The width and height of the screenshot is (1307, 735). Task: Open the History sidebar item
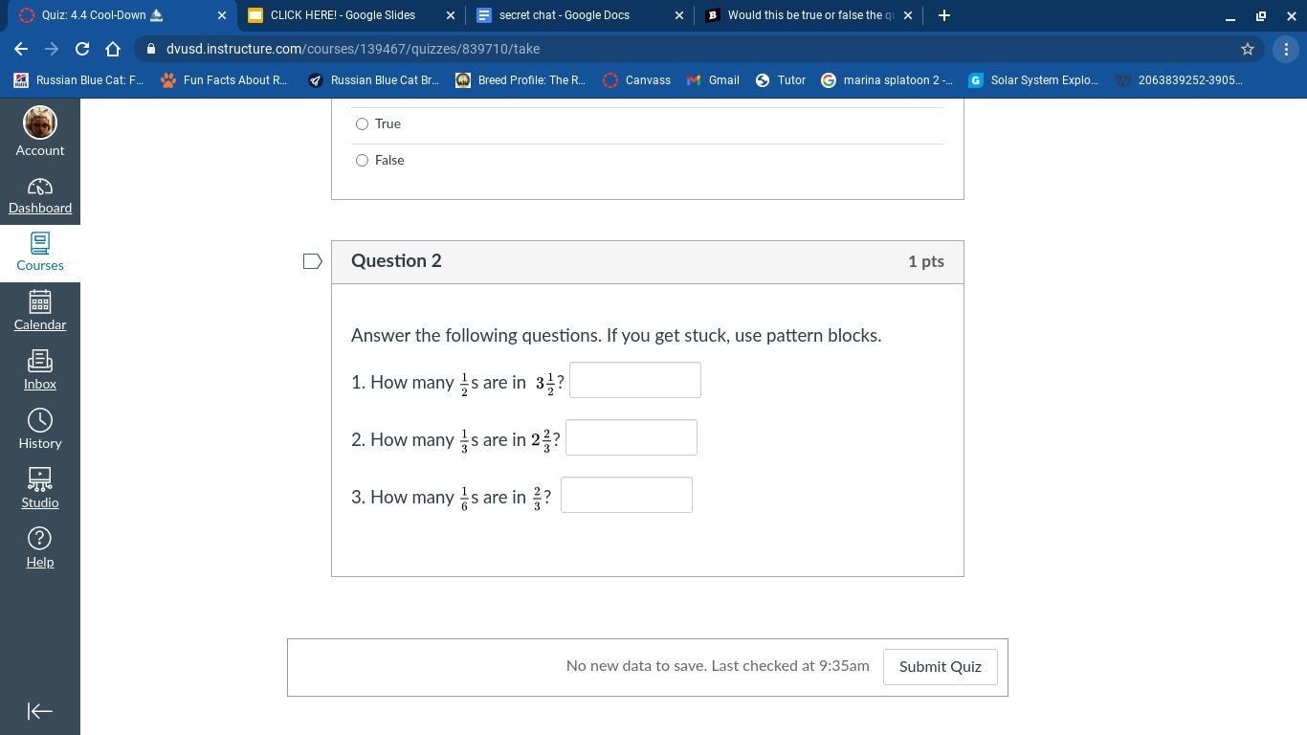[x=40, y=430]
